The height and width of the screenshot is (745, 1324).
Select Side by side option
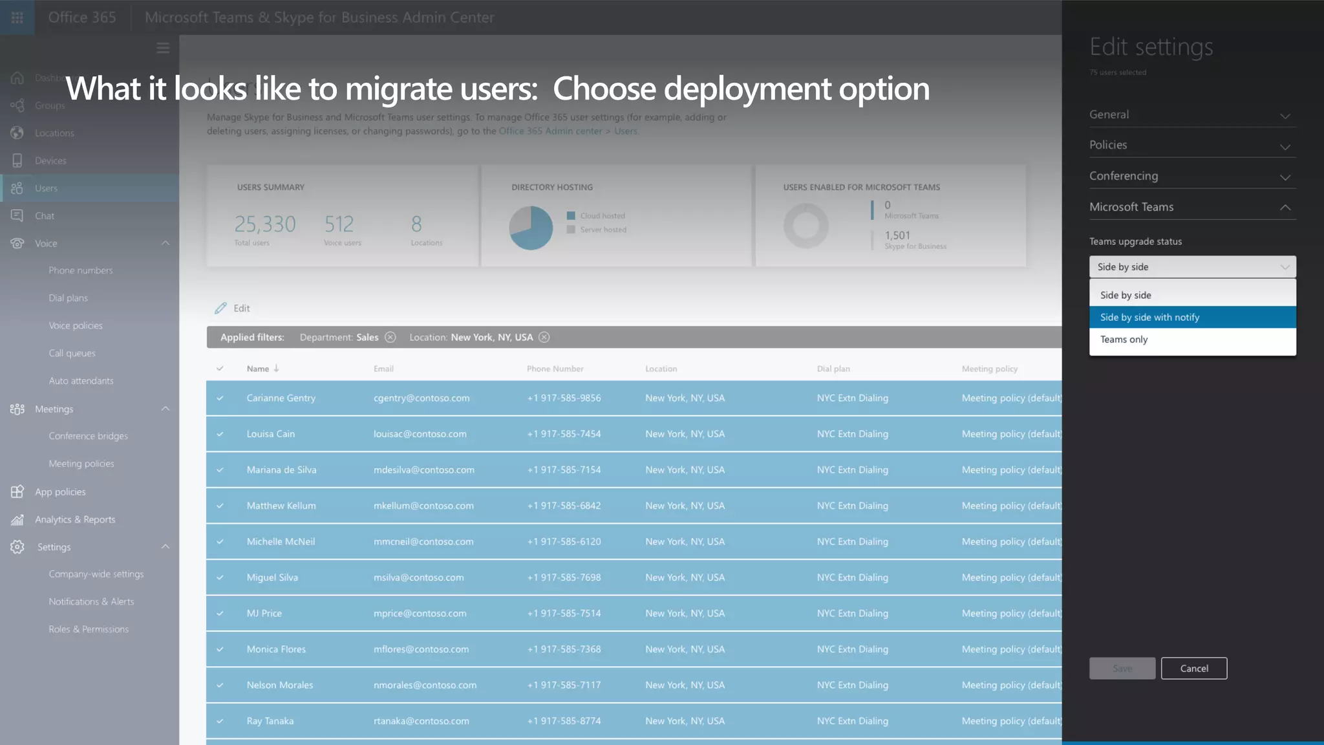(x=1192, y=295)
